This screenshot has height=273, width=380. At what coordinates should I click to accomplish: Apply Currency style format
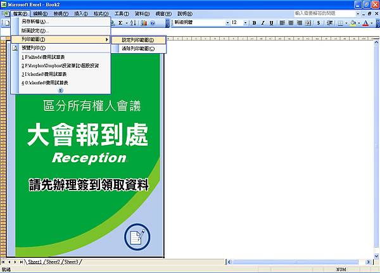319,23
